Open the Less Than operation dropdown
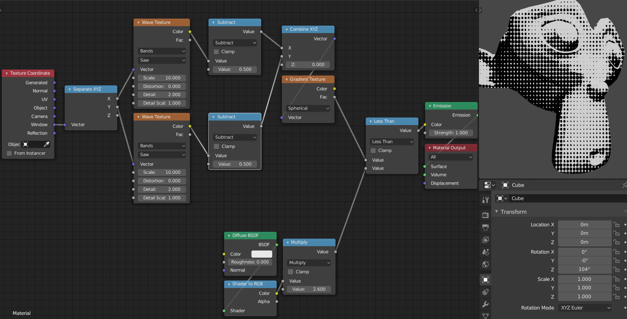The image size is (627, 319). pos(392,142)
